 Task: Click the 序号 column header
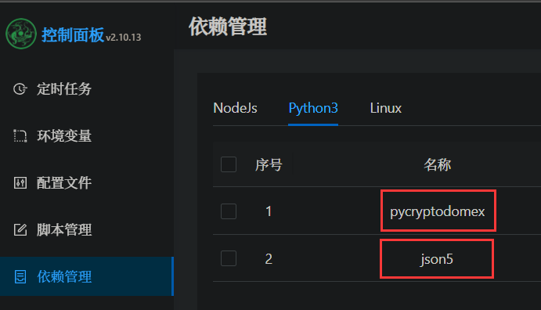pos(269,165)
